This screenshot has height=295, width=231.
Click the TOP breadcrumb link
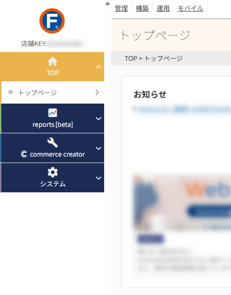pyautogui.click(x=131, y=59)
